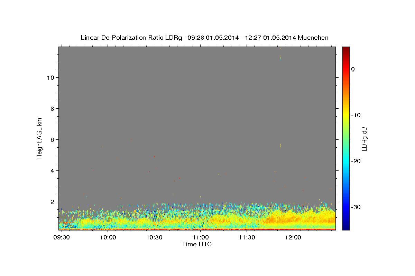Click the plot title mentioning Muenchen
This screenshot has width=415, height=276.
pos(204,38)
